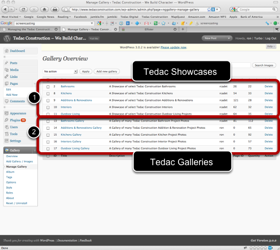Open the No action bulk dropdown
Viewport: 280px width, 250px height.
click(60, 71)
